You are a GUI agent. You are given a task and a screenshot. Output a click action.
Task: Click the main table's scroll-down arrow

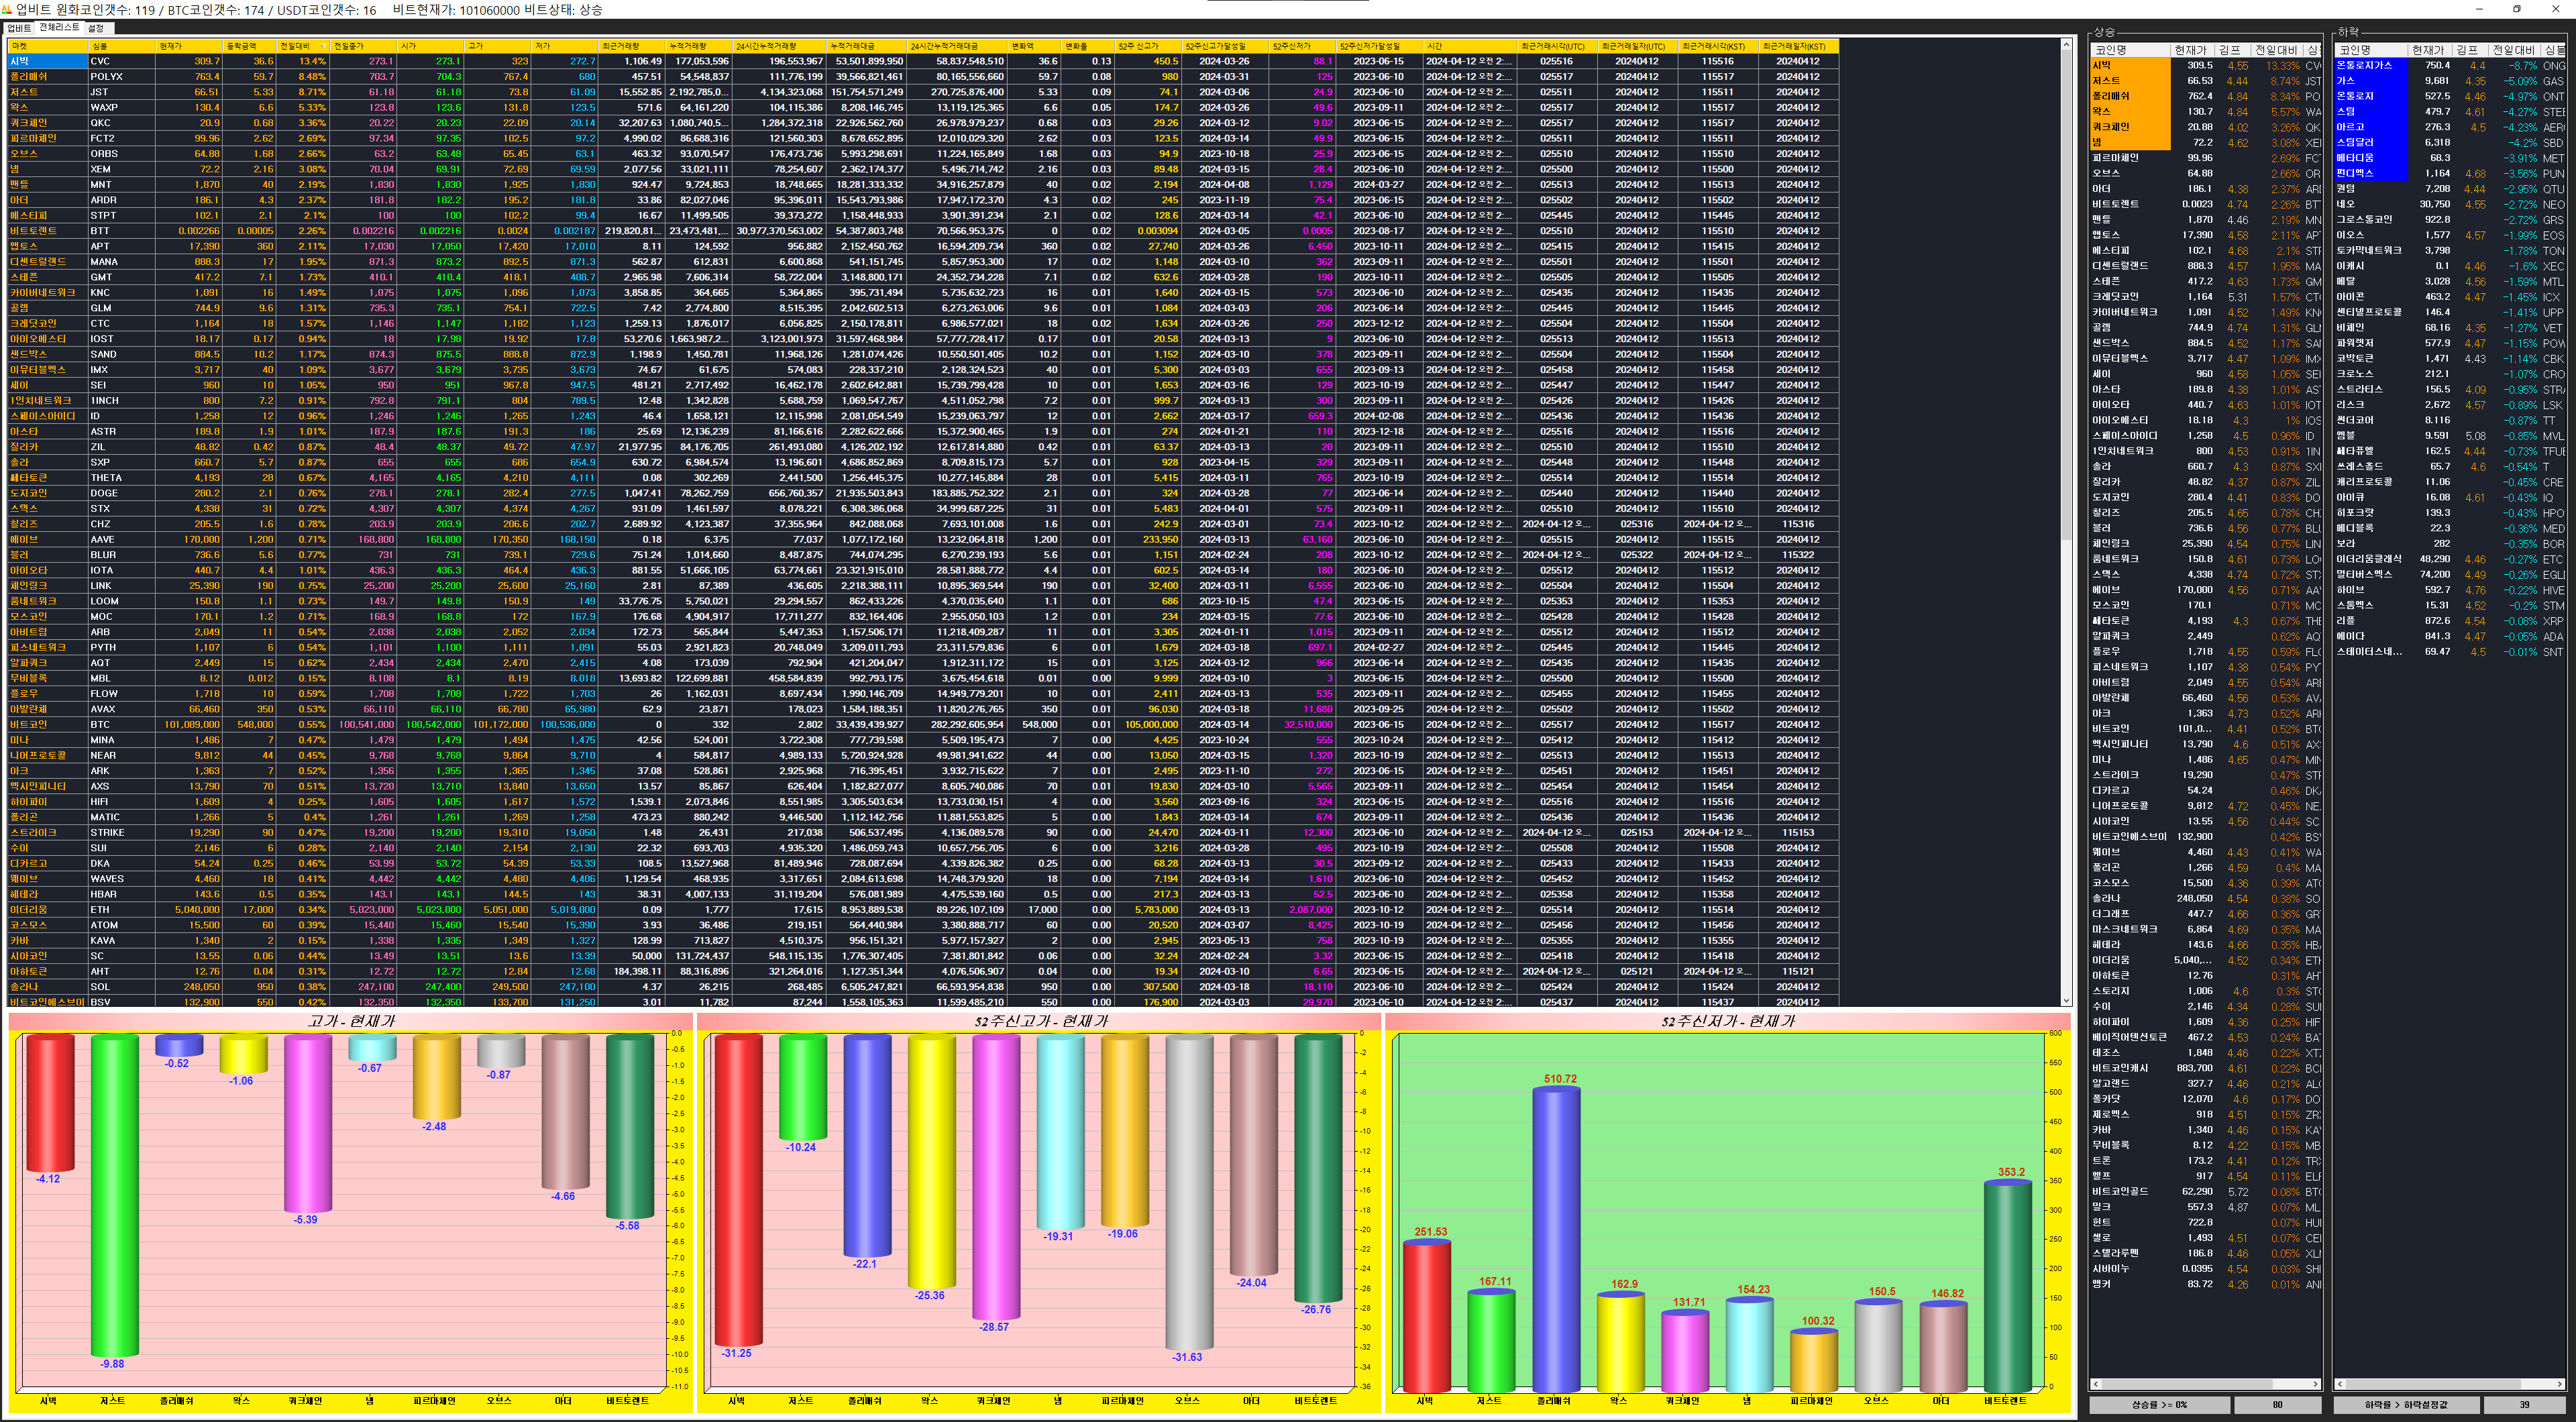[x=2066, y=999]
